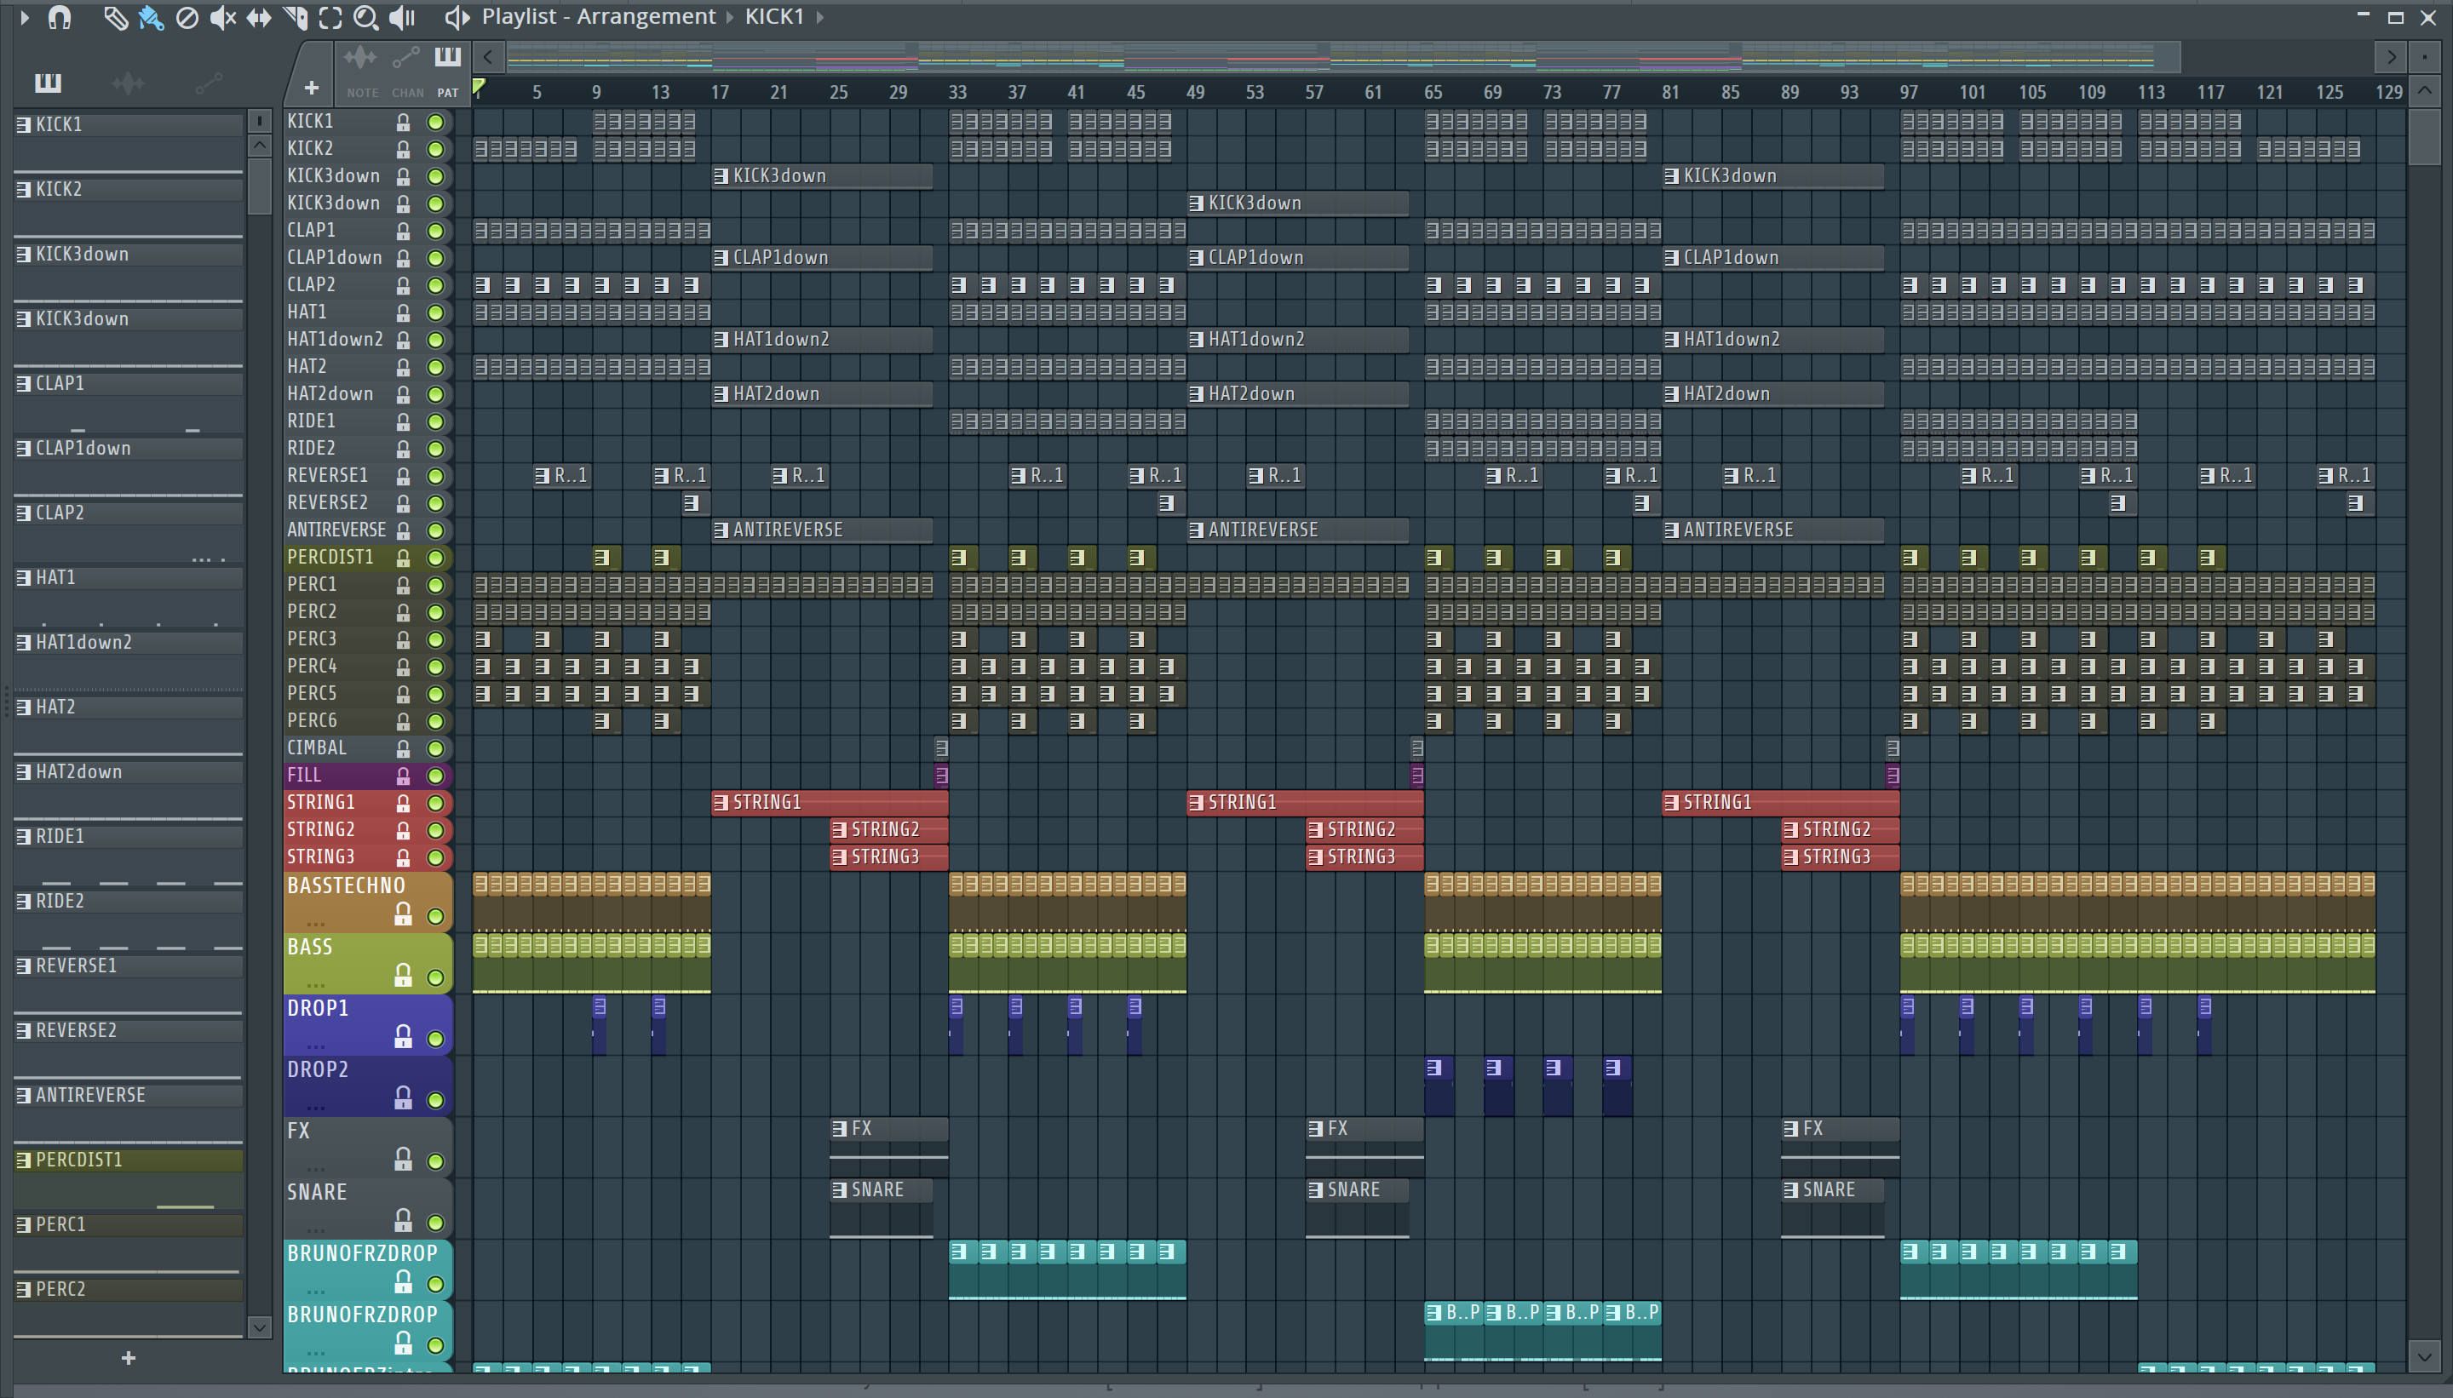Select the Paint brush tool
This screenshot has width=2453, height=1398.
151,17
